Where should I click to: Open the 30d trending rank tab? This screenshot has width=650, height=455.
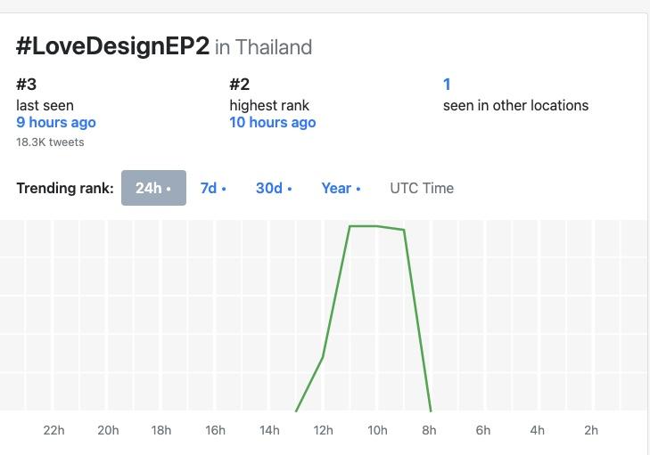[x=273, y=188]
